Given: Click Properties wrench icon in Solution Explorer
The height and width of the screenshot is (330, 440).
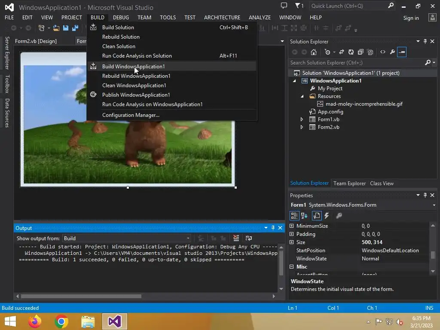Looking at the screenshot, I should pyautogui.click(x=392, y=52).
